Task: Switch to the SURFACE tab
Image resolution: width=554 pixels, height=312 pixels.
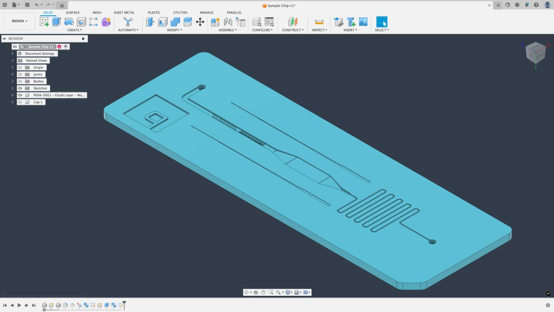Action: [x=73, y=12]
